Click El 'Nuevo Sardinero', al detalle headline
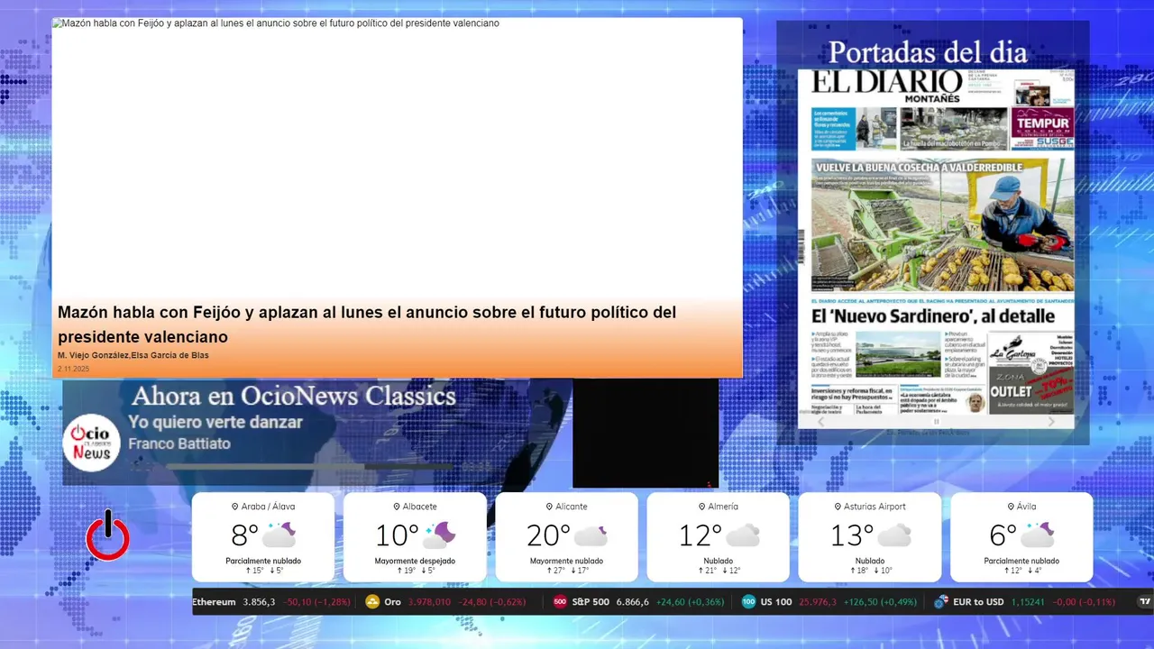Screen dimensions: 1154x649 932,315
